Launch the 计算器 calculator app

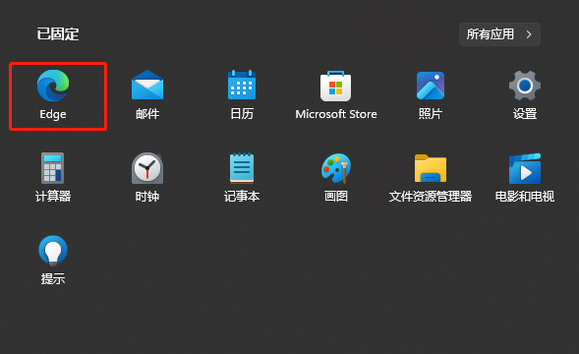(x=52, y=168)
